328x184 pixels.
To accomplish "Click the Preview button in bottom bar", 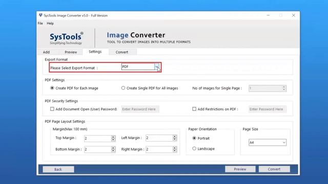I will [240, 169].
